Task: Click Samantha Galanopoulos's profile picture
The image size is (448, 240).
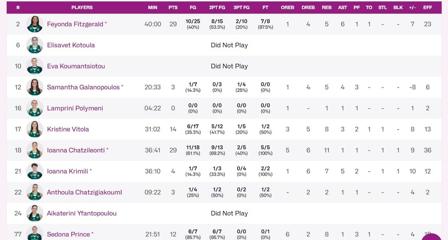Action: 34,87
